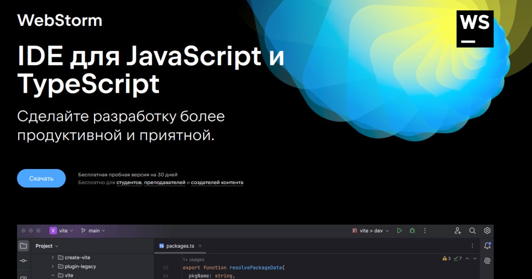This screenshot has width=532, height=279.
Task: Click the text Бесплатная пробная версия на 30 дней
Action: pos(128,175)
